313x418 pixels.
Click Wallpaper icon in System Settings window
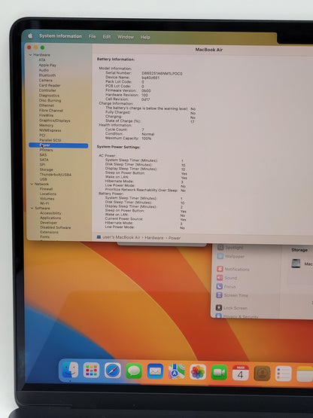tap(220, 256)
